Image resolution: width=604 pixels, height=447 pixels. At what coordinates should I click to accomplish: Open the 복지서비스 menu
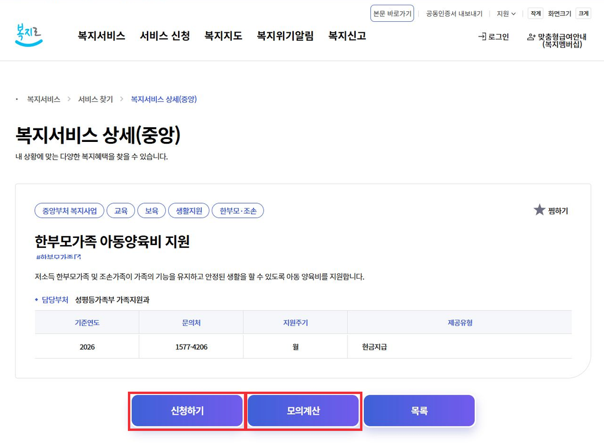click(x=101, y=36)
